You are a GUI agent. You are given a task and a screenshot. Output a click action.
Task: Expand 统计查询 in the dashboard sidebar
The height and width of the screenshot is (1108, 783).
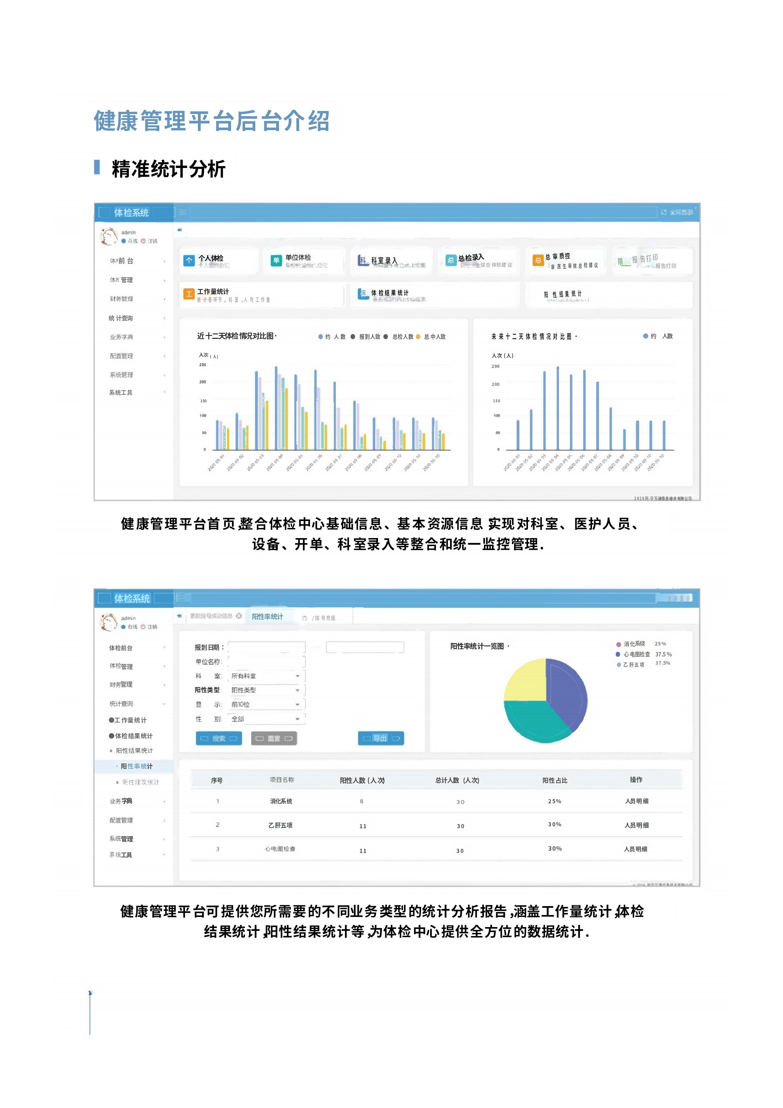137,319
